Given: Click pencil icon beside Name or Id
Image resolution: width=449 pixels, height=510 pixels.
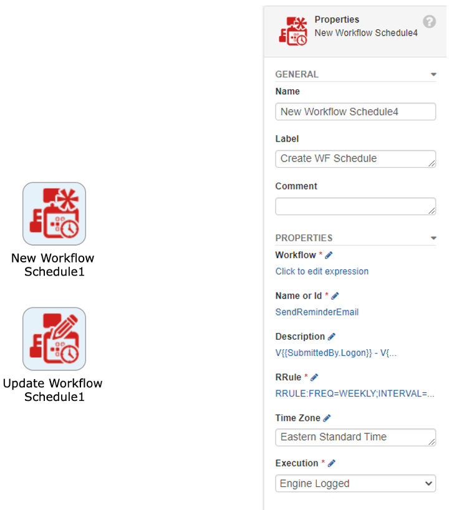Looking at the screenshot, I should [x=335, y=296].
